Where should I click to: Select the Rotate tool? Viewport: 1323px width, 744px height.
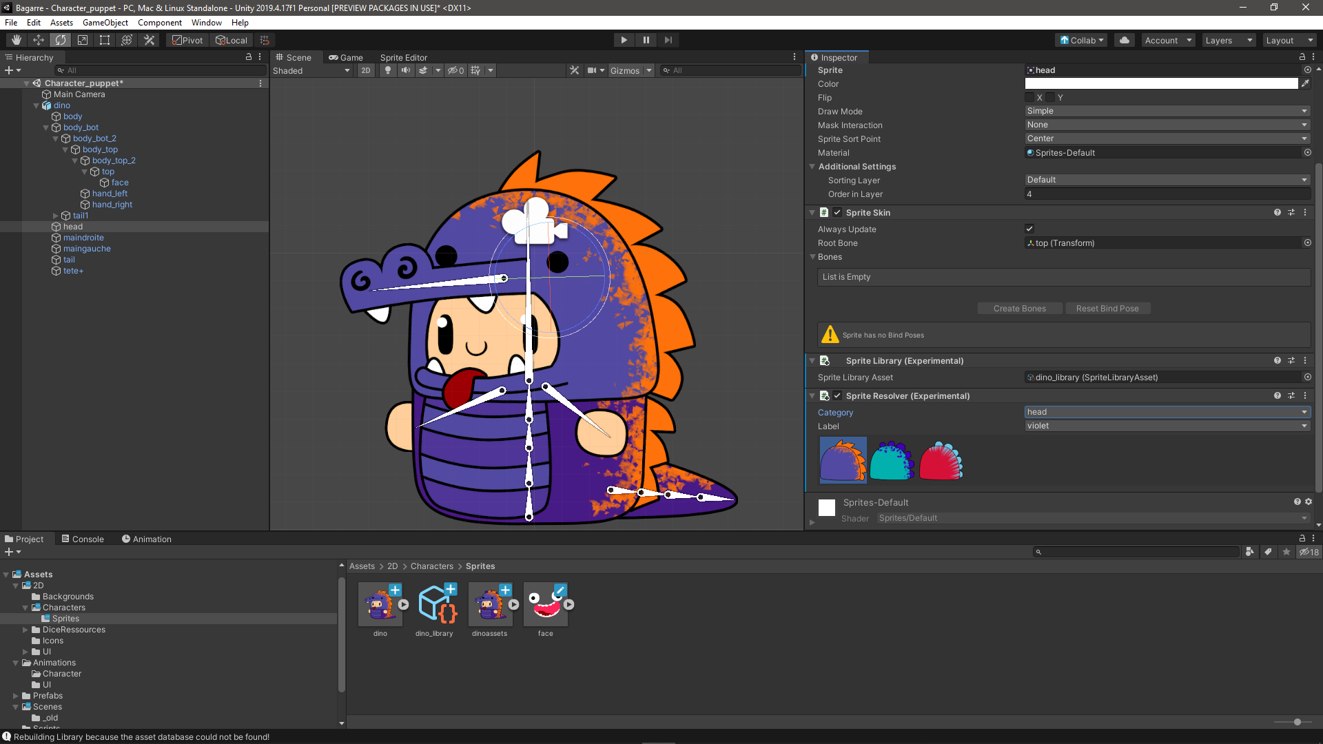coord(61,40)
